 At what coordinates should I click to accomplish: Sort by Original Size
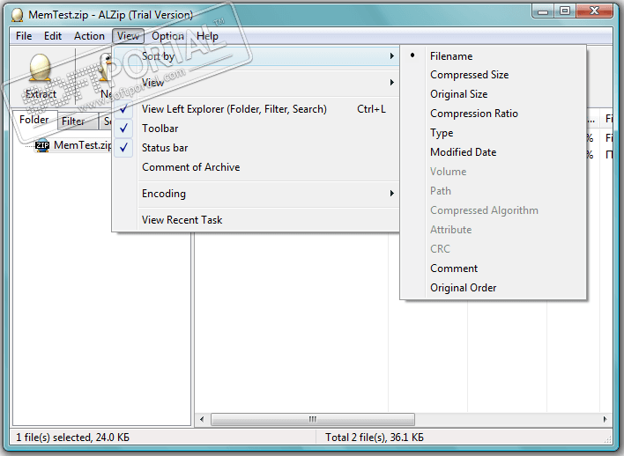[x=493, y=94]
